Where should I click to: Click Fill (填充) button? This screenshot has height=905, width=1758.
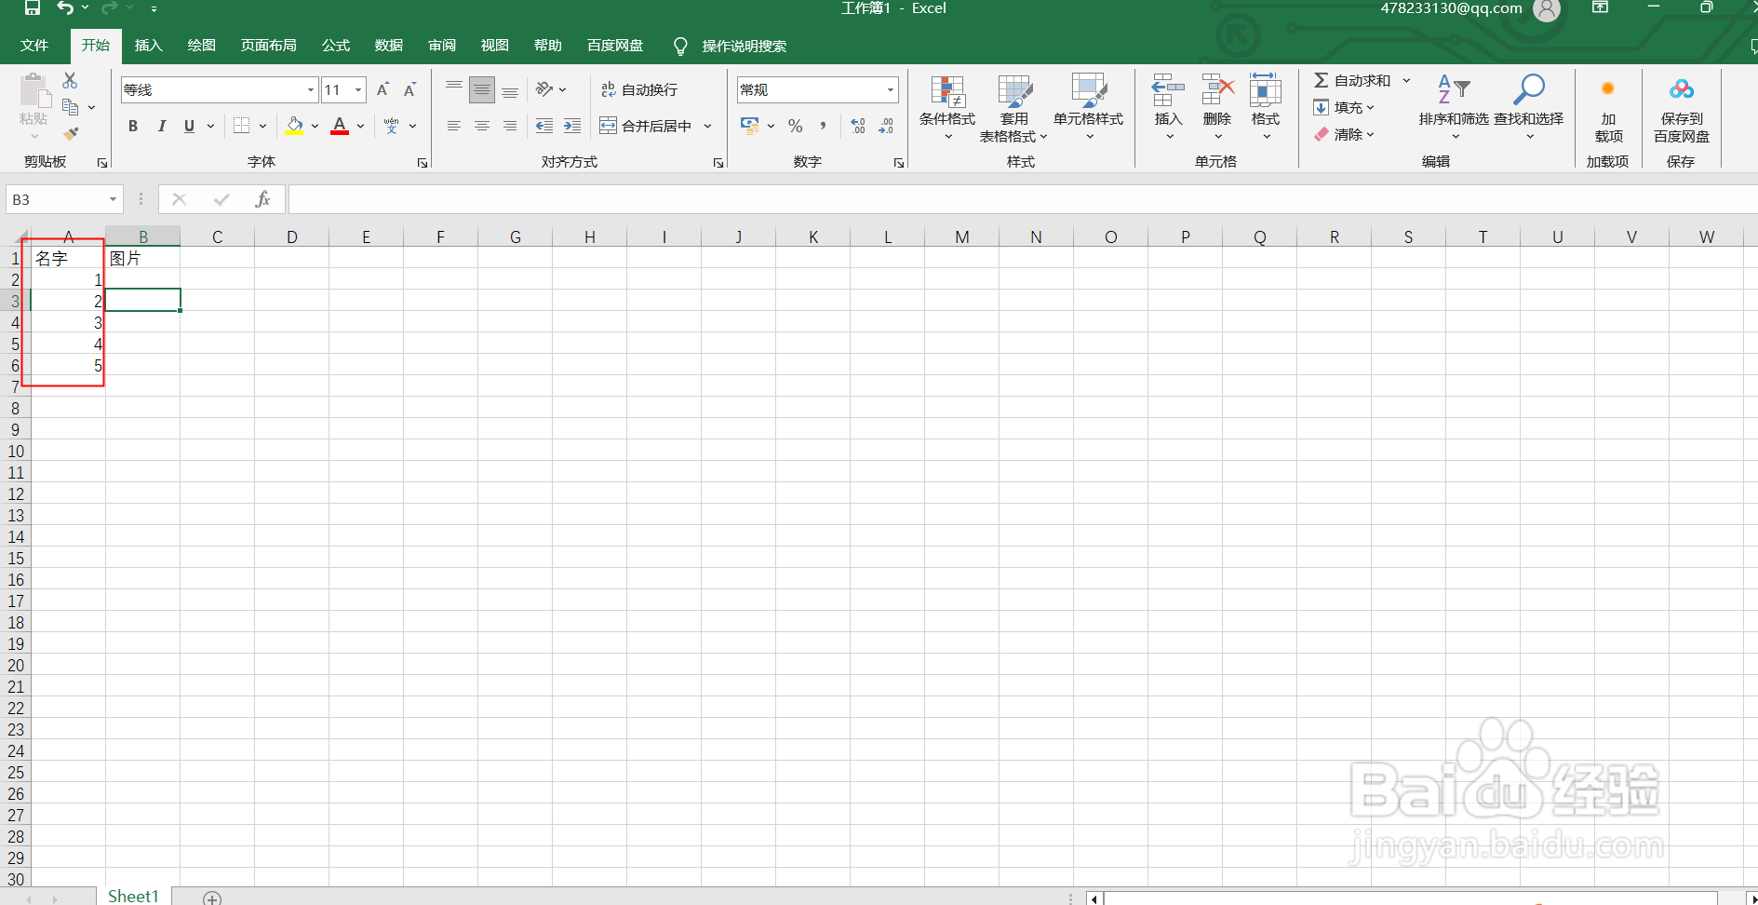[1344, 107]
